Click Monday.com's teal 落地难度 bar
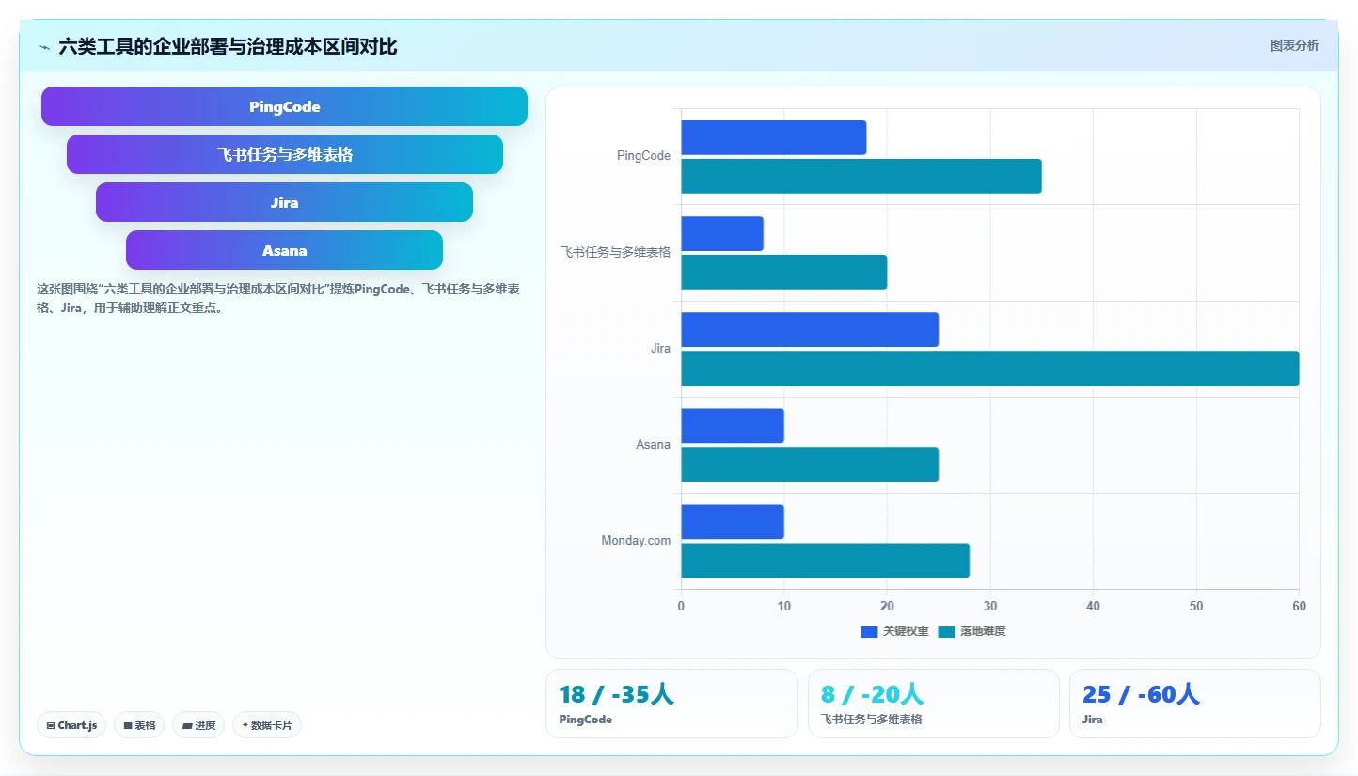 [825, 560]
